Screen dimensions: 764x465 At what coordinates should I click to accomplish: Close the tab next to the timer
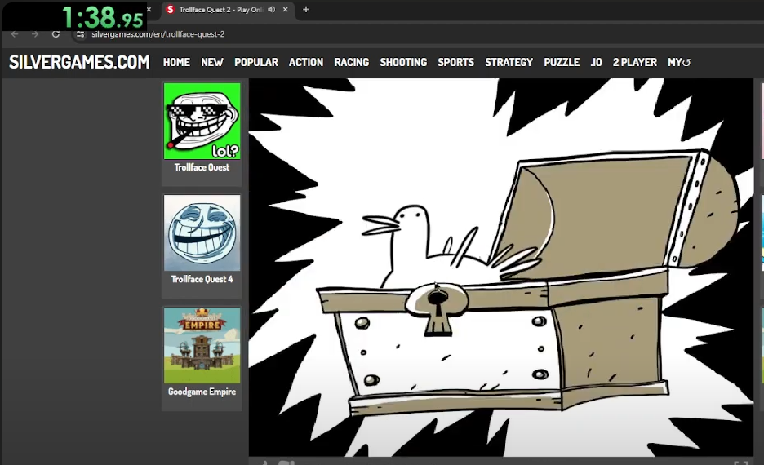point(149,9)
